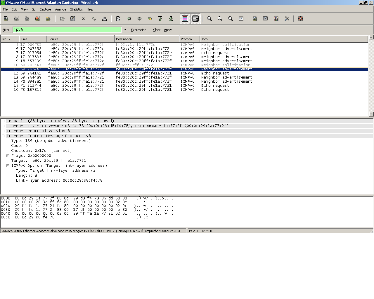Image resolution: width=374 pixels, height=299 pixels.
Task: Expand the Flags: 0x60000000 entry
Action: (8, 156)
